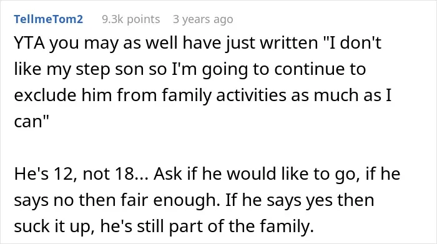Click the last line 'suck it up'

click(164, 227)
